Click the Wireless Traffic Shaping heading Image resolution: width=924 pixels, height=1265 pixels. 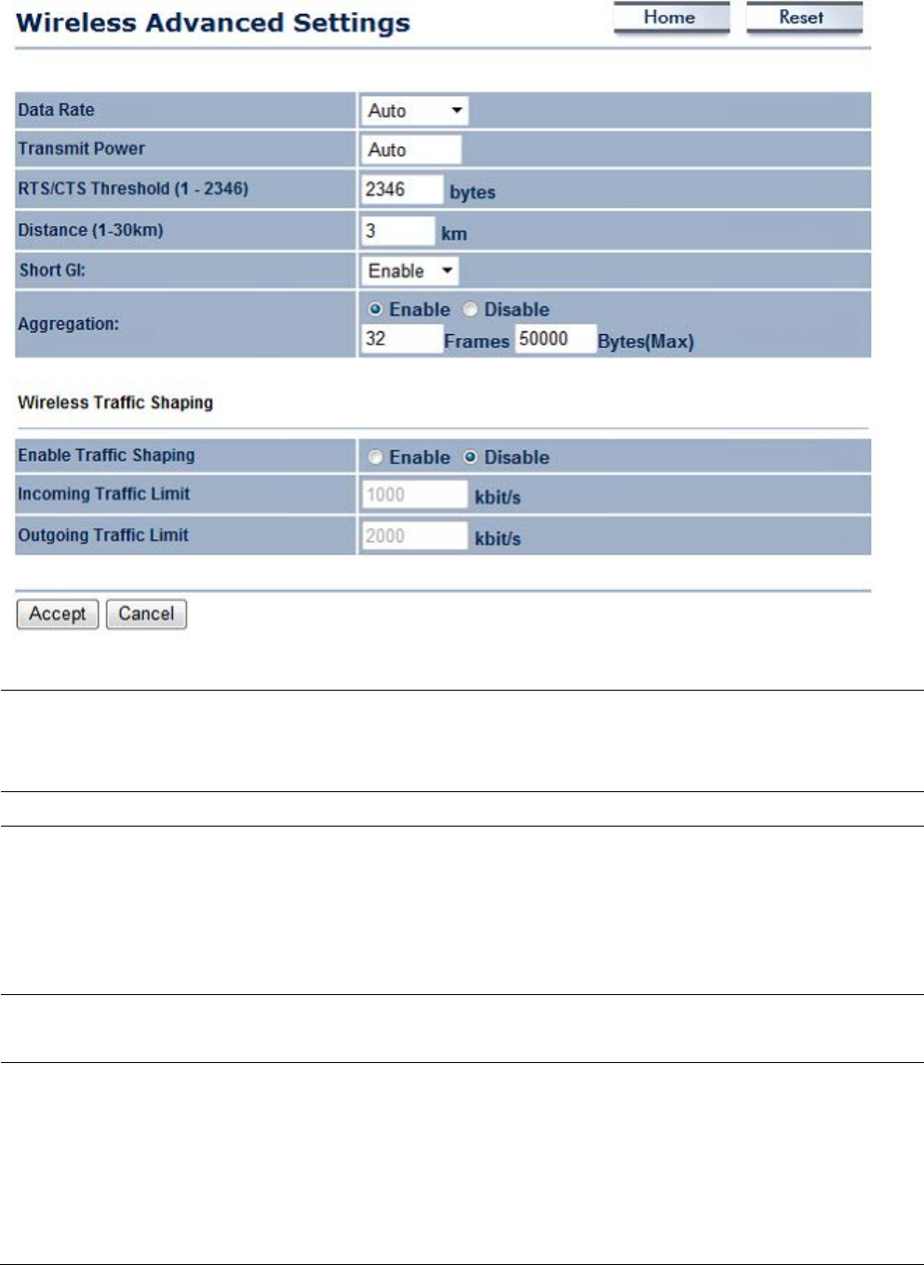click(115, 402)
